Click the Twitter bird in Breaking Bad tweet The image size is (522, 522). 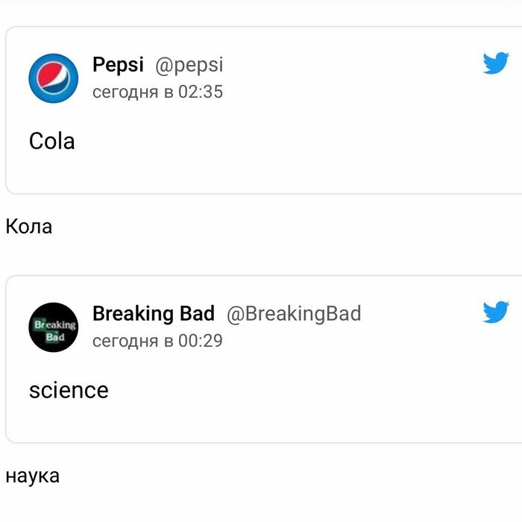[x=496, y=312]
